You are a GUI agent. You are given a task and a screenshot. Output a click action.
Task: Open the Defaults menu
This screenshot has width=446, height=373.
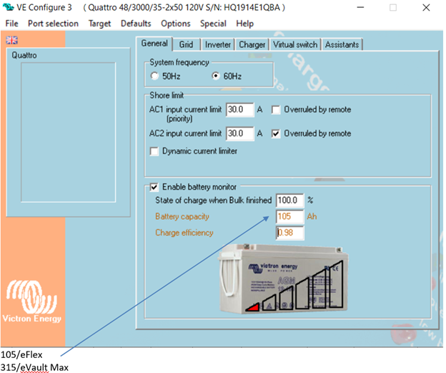click(x=136, y=24)
